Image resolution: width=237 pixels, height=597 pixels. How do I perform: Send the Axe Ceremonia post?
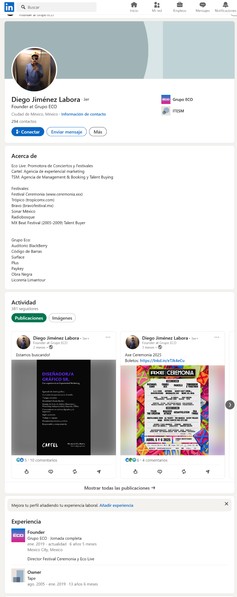coord(208,471)
